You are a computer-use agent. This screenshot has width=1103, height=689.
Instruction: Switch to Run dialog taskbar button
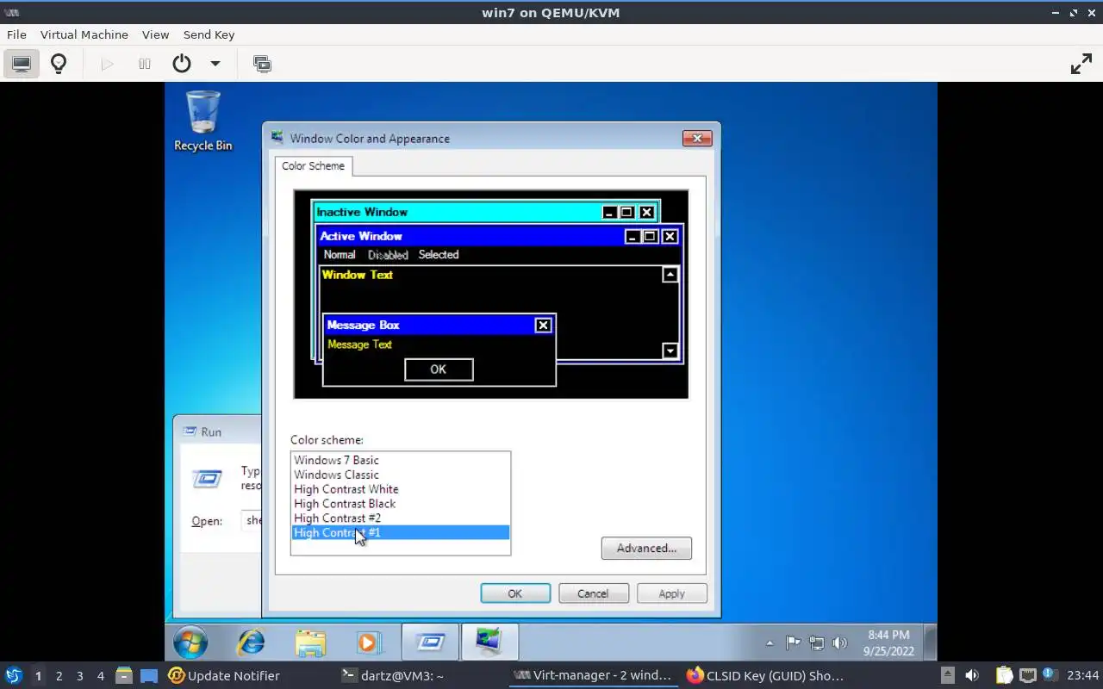(430, 642)
